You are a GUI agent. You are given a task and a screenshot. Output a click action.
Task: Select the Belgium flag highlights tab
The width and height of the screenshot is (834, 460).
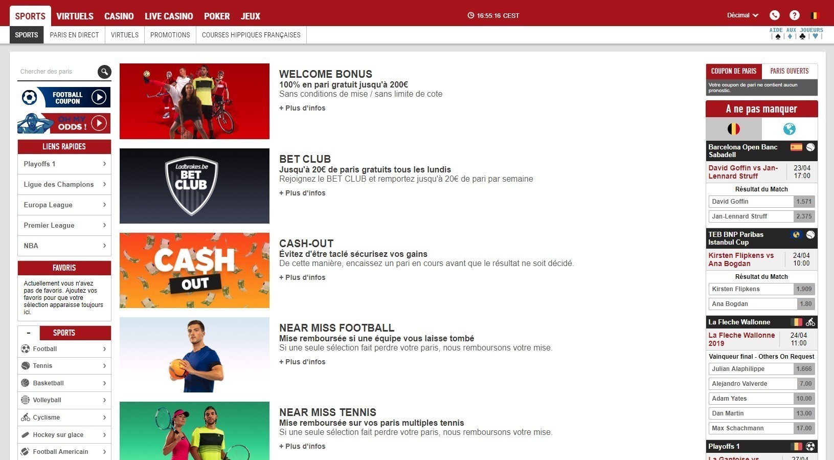click(x=734, y=129)
